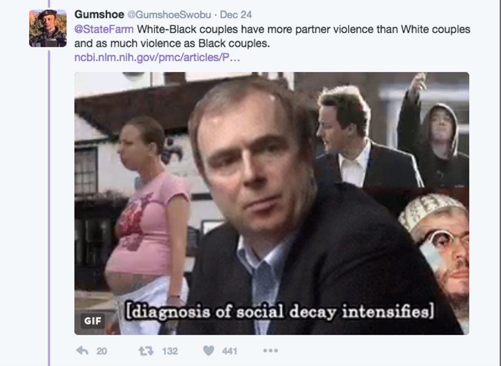This screenshot has width=501, height=366.
Task: Open the @GumshoeSwobu handle
Action: [x=169, y=15]
